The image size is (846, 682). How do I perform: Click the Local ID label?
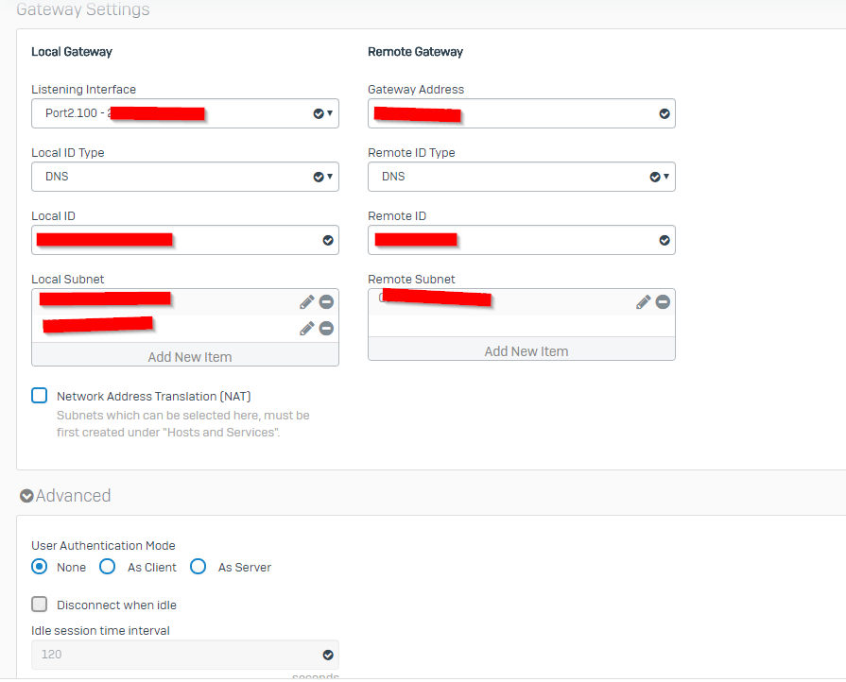tap(54, 216)
